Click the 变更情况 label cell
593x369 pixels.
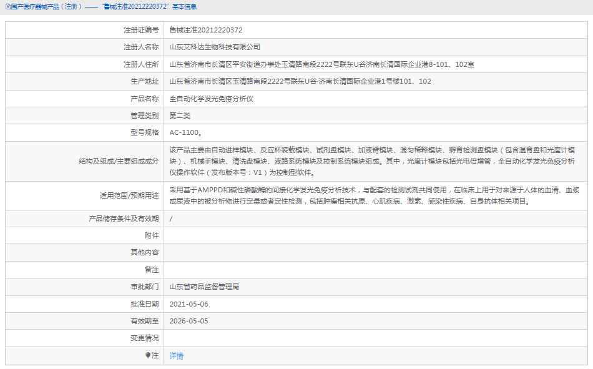85,338
